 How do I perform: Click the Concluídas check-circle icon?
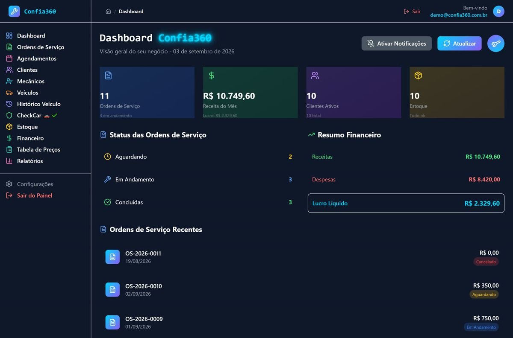coord(108,202)
